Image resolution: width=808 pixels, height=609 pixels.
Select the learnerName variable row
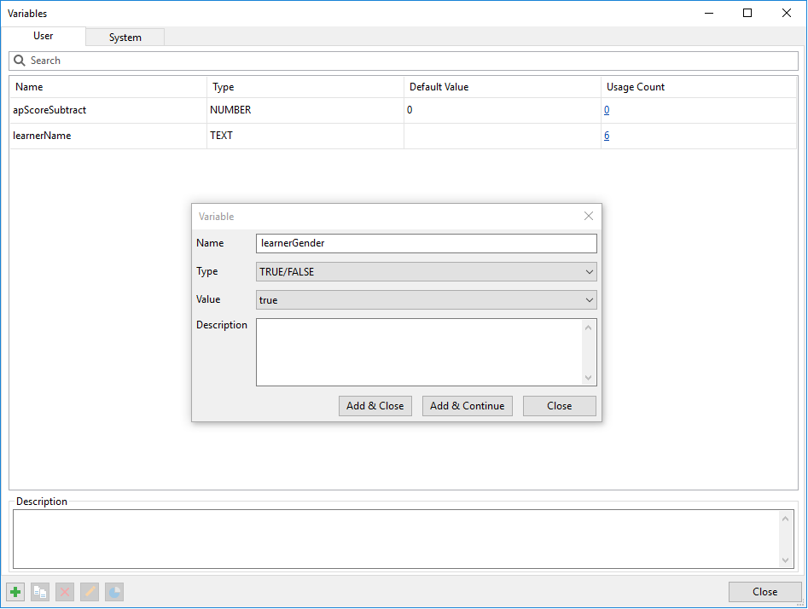[x=404, y=136]
